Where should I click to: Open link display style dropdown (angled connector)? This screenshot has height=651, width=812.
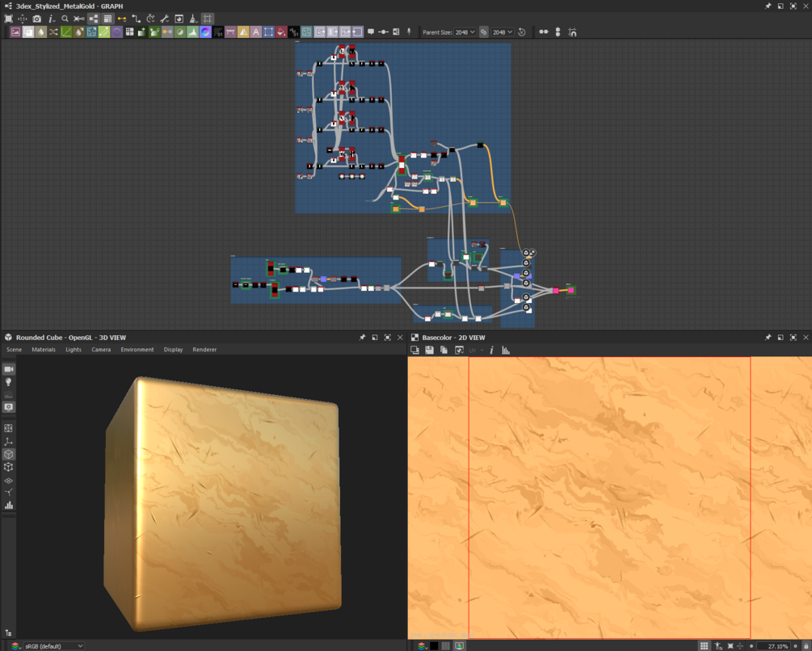pyautogui.click(x=137, y=19)
